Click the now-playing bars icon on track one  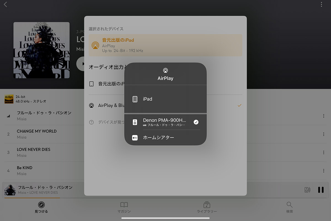point(8,116)
